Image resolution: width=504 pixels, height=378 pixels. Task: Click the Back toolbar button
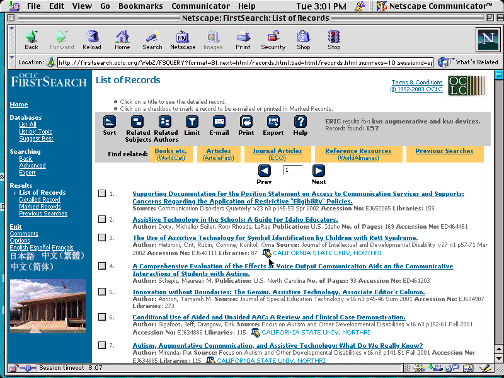[31, 40]
